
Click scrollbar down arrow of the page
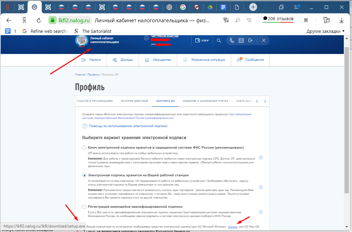[347, 227]
